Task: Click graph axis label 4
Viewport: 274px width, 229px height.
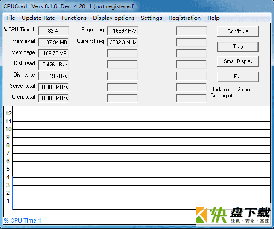Action: pyautogui.click(x=8, y=177)
